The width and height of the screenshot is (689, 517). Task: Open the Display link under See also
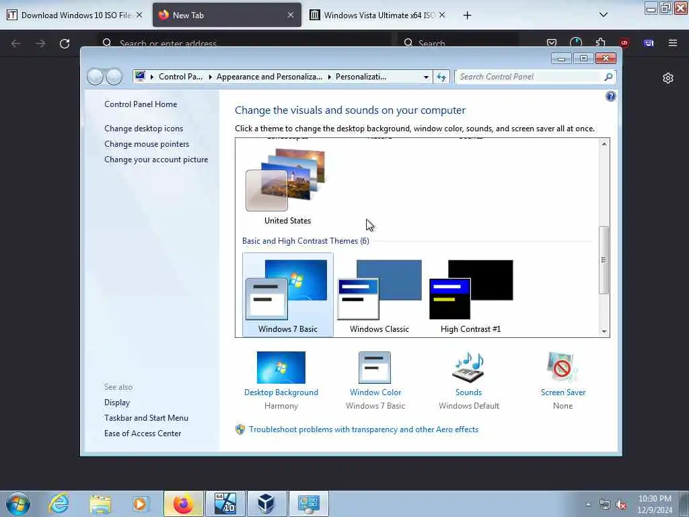pyautogui.click(x=117, y=403)
